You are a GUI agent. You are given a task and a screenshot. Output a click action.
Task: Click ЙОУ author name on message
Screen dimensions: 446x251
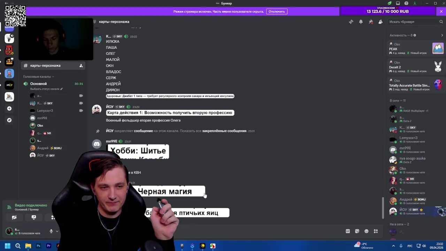tap(110, 107)
